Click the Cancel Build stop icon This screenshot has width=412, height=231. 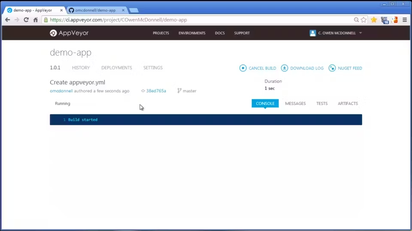click(243, 68)
